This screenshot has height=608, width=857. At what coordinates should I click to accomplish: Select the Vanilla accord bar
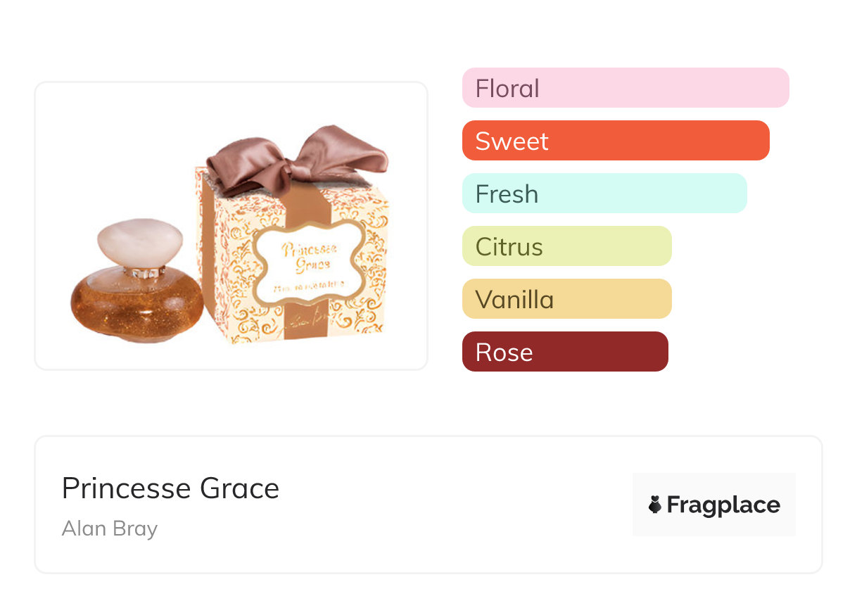tap(566, 299)
